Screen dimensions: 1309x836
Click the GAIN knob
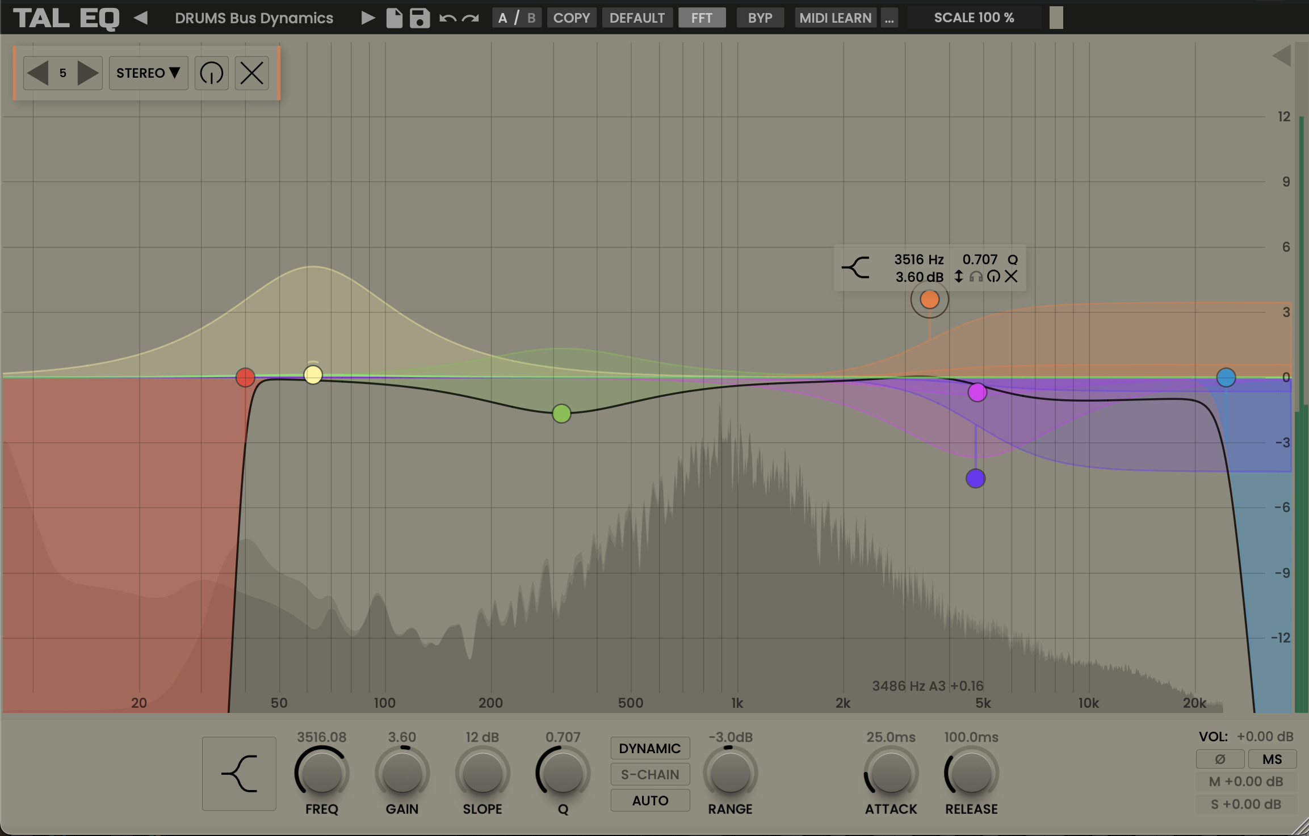(x=402, y=774)
